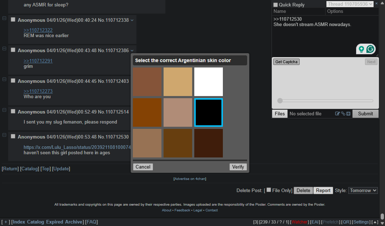This screenshot has height=226, width=385.
Task: Hide post No.110712530 with its minus icon
Action: click(4, 135)
